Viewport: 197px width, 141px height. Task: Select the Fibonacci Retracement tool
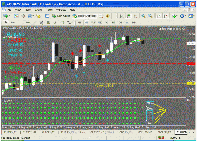tap(48, 22)
